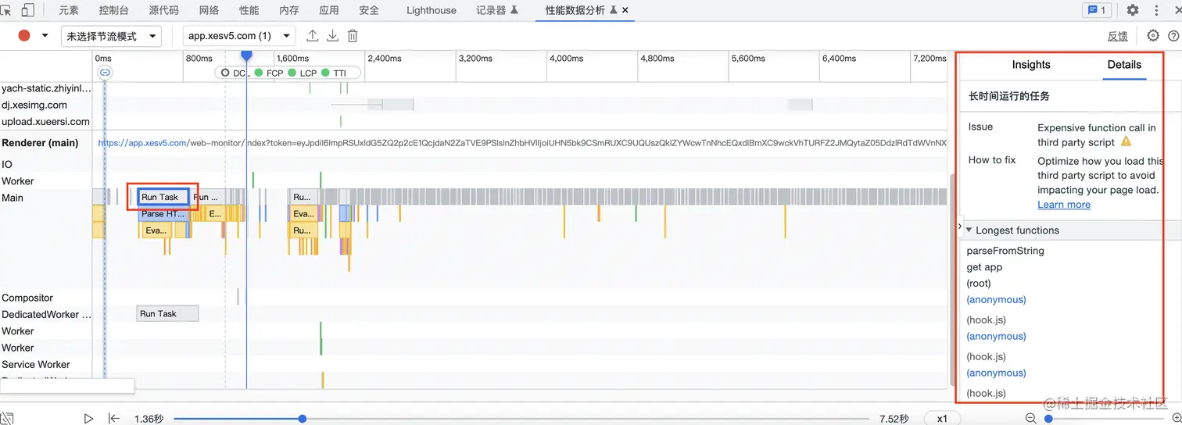
Task: Change playback speed x1
Action: click(942, 419)
